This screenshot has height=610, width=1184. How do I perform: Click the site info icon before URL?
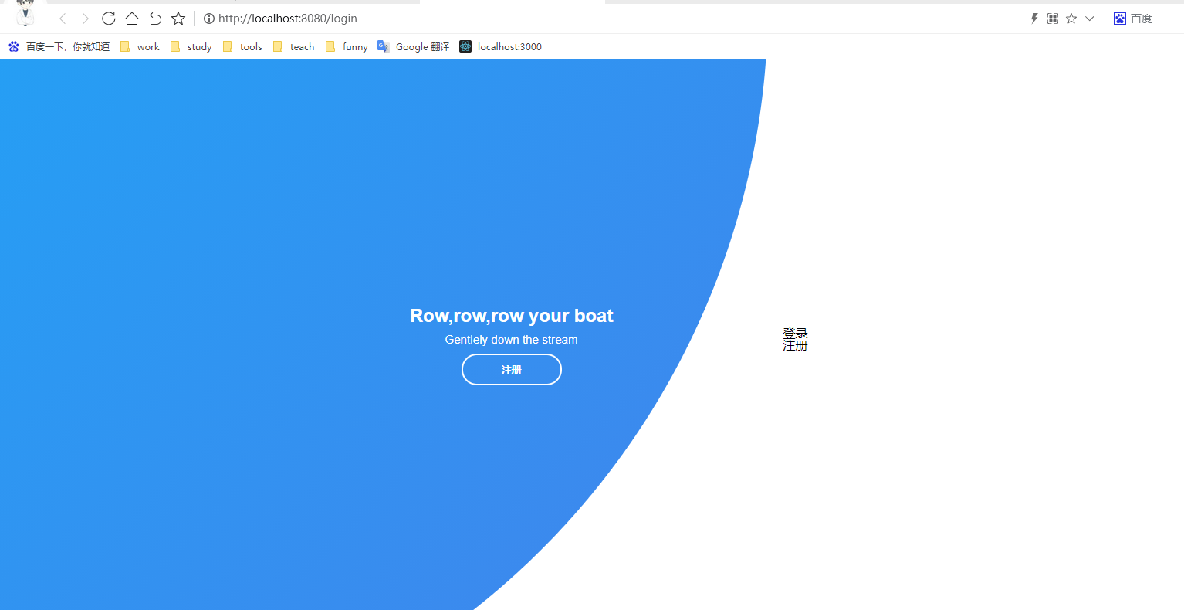pyautogui.click(x=208, y=19)
